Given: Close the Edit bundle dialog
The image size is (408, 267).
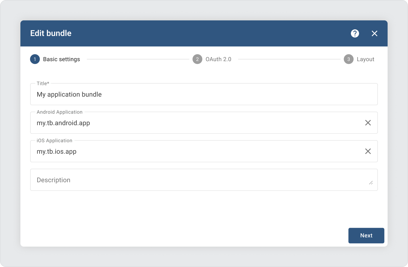Looking at the screenshot, I should (x=374, y=33).
